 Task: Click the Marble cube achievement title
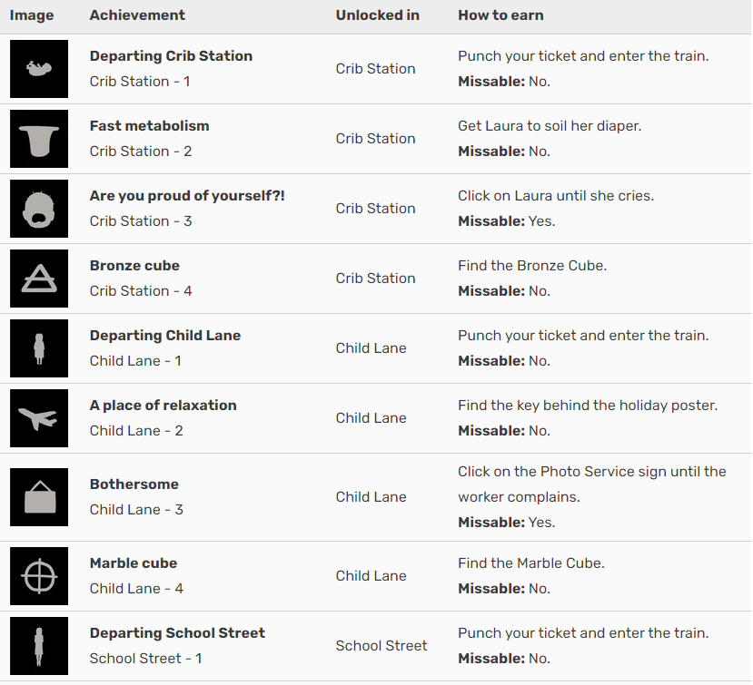pos(134,563)
